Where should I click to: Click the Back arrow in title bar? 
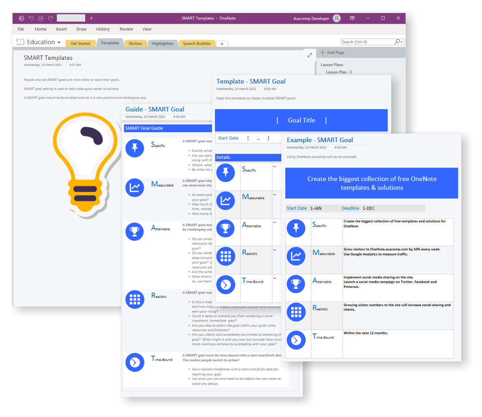click(21, 18)
